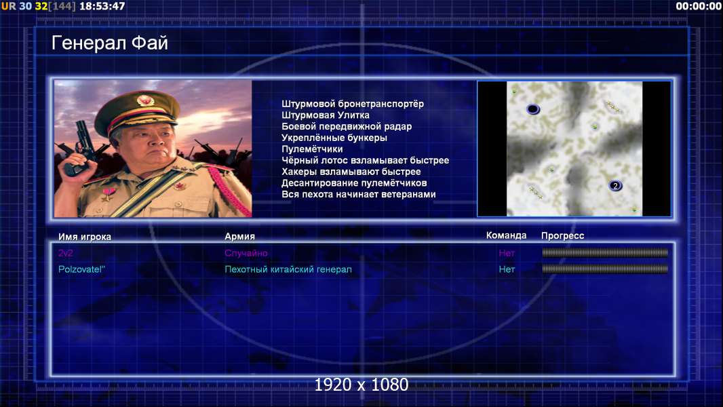Viewport: 723px width, 407px height.
Task: Click the empty start position marker on minimap
Action: pyautogui.click(x=532, y=109)
